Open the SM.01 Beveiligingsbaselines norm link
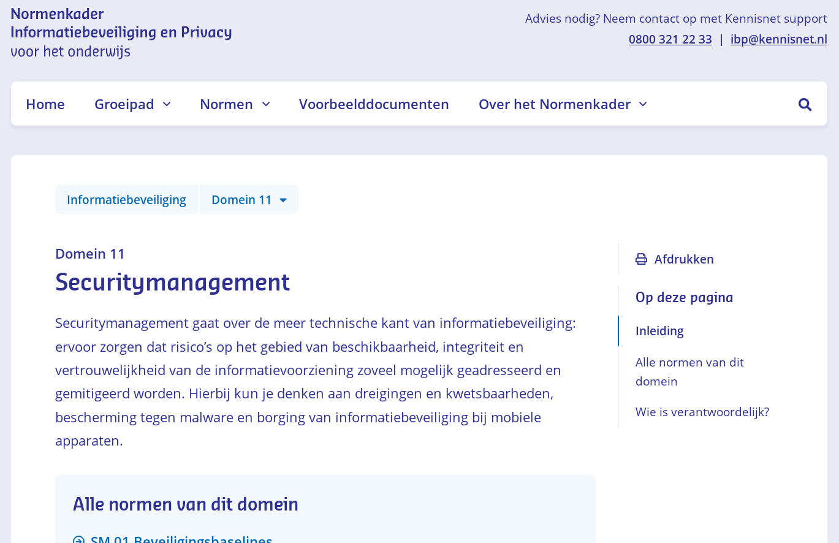 coord(181,539)
